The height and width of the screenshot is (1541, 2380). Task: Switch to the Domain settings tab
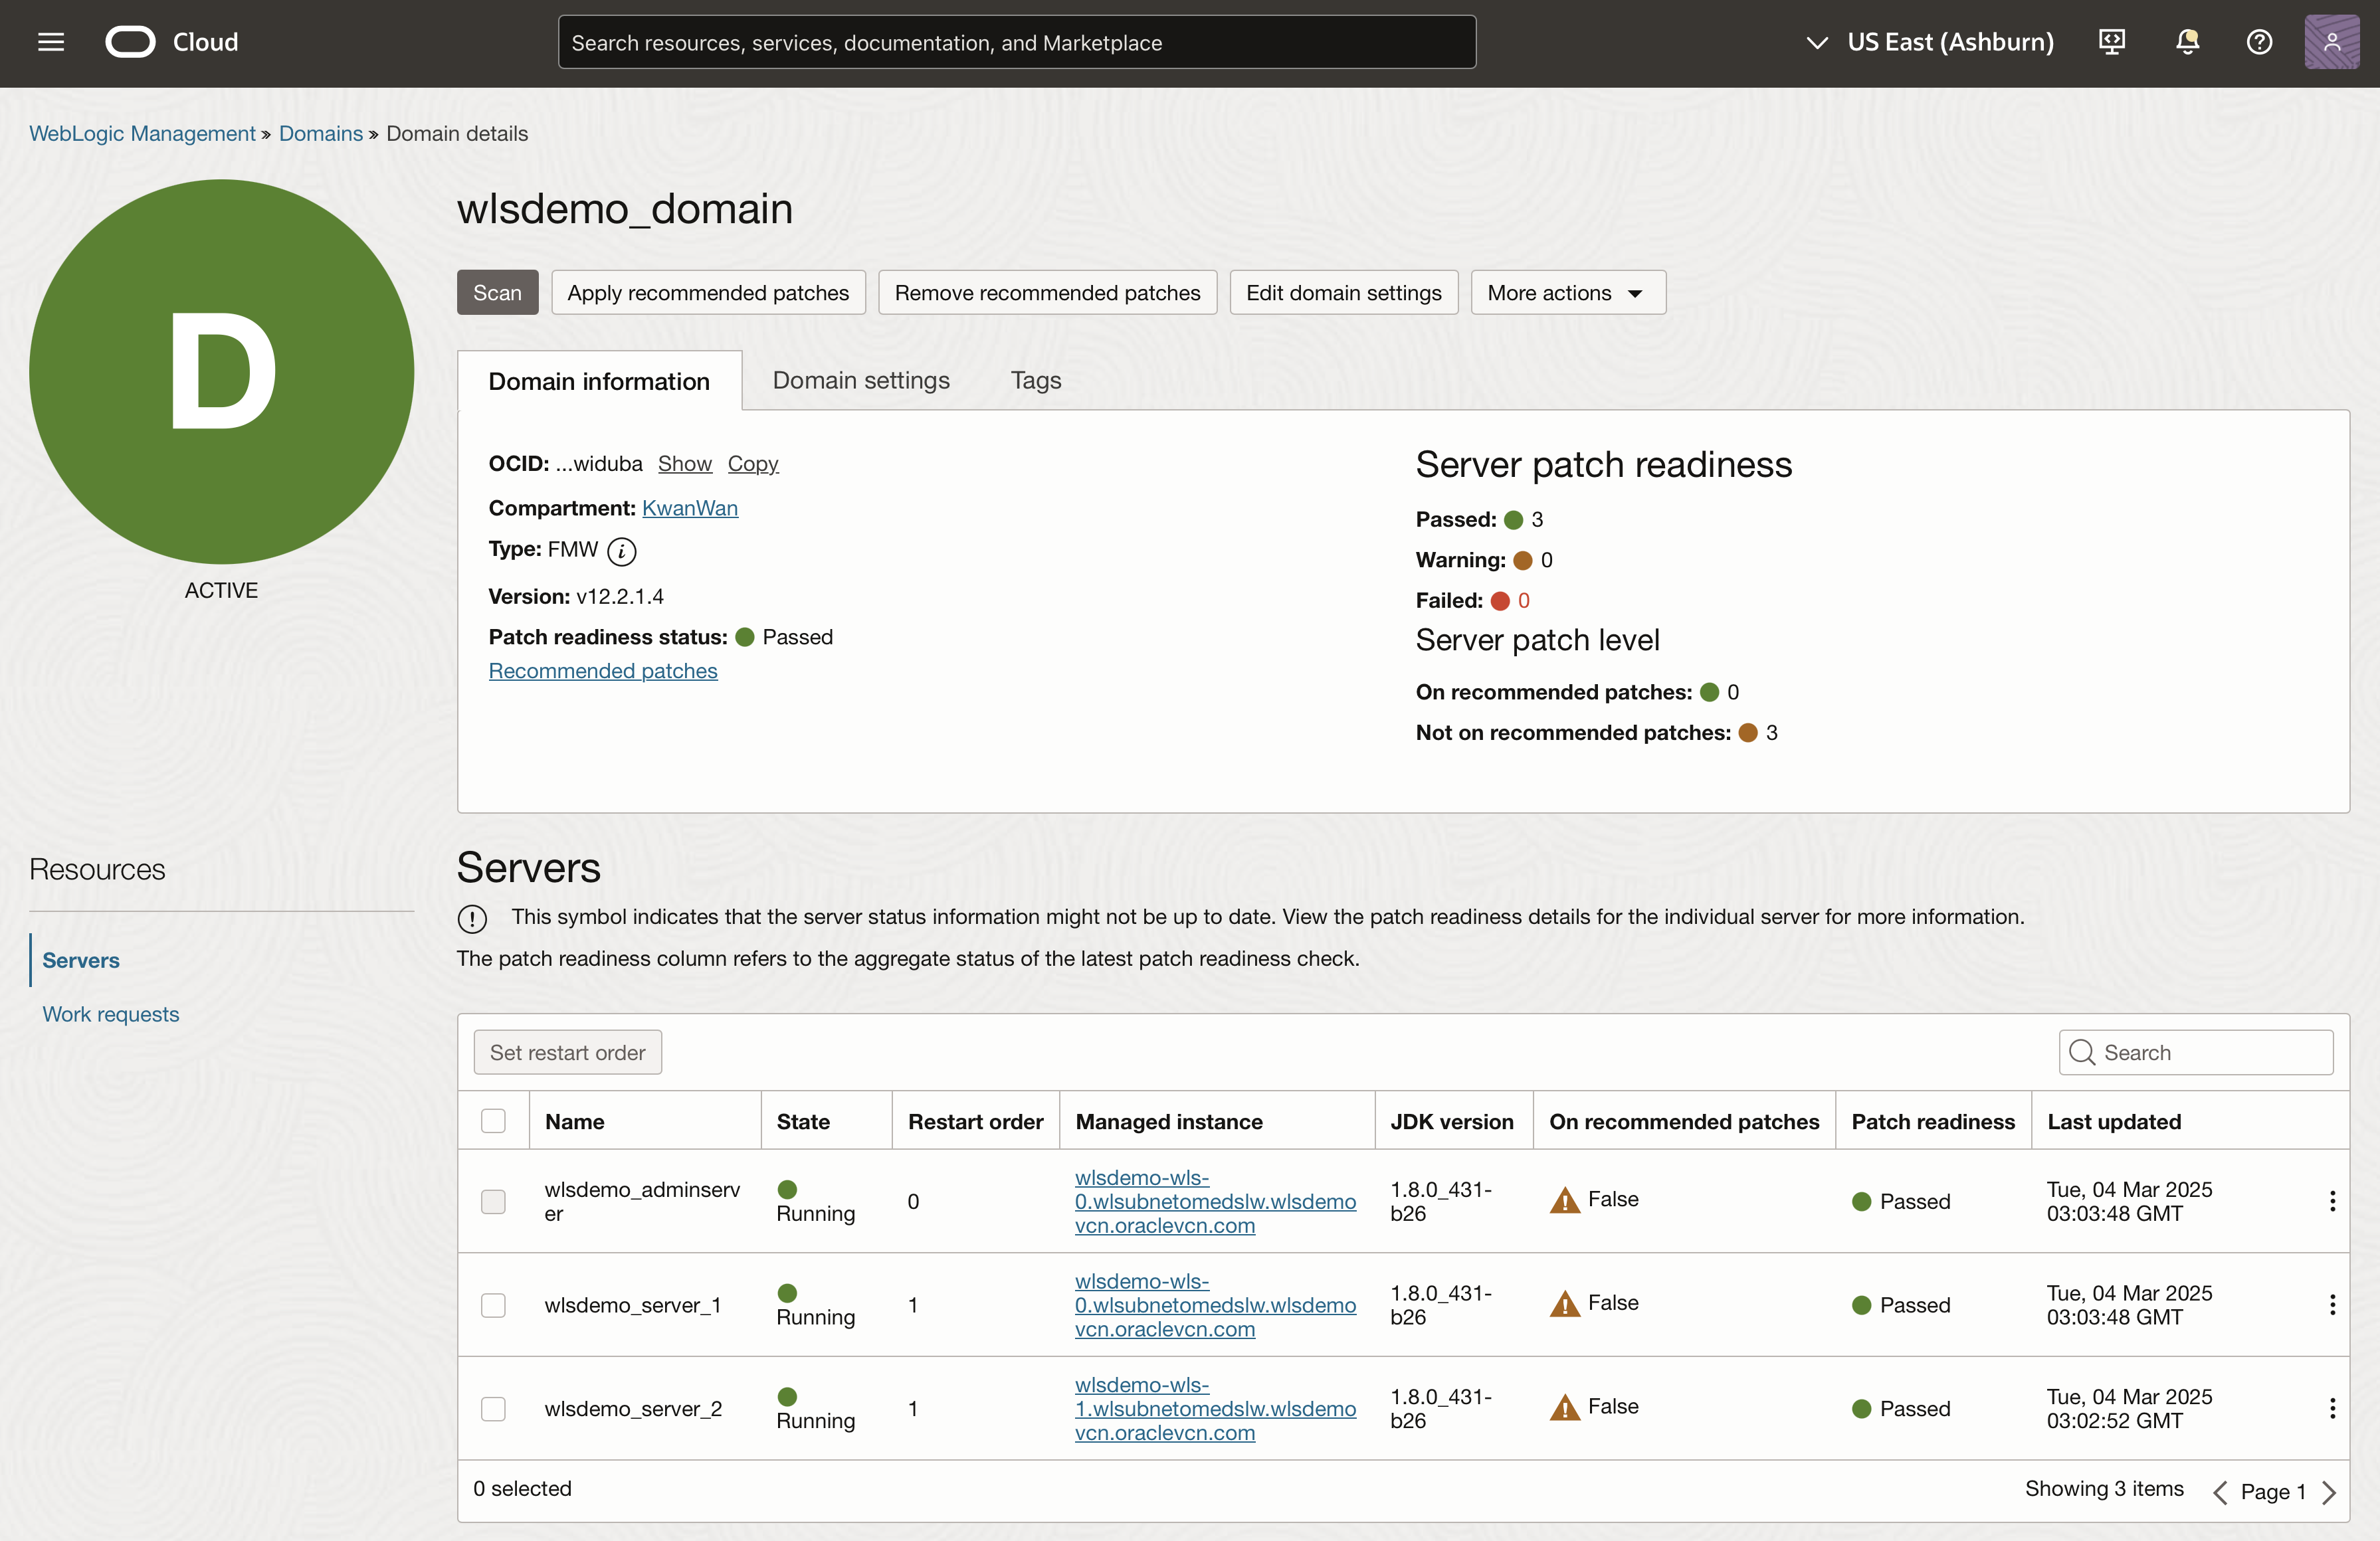[860, 380]
